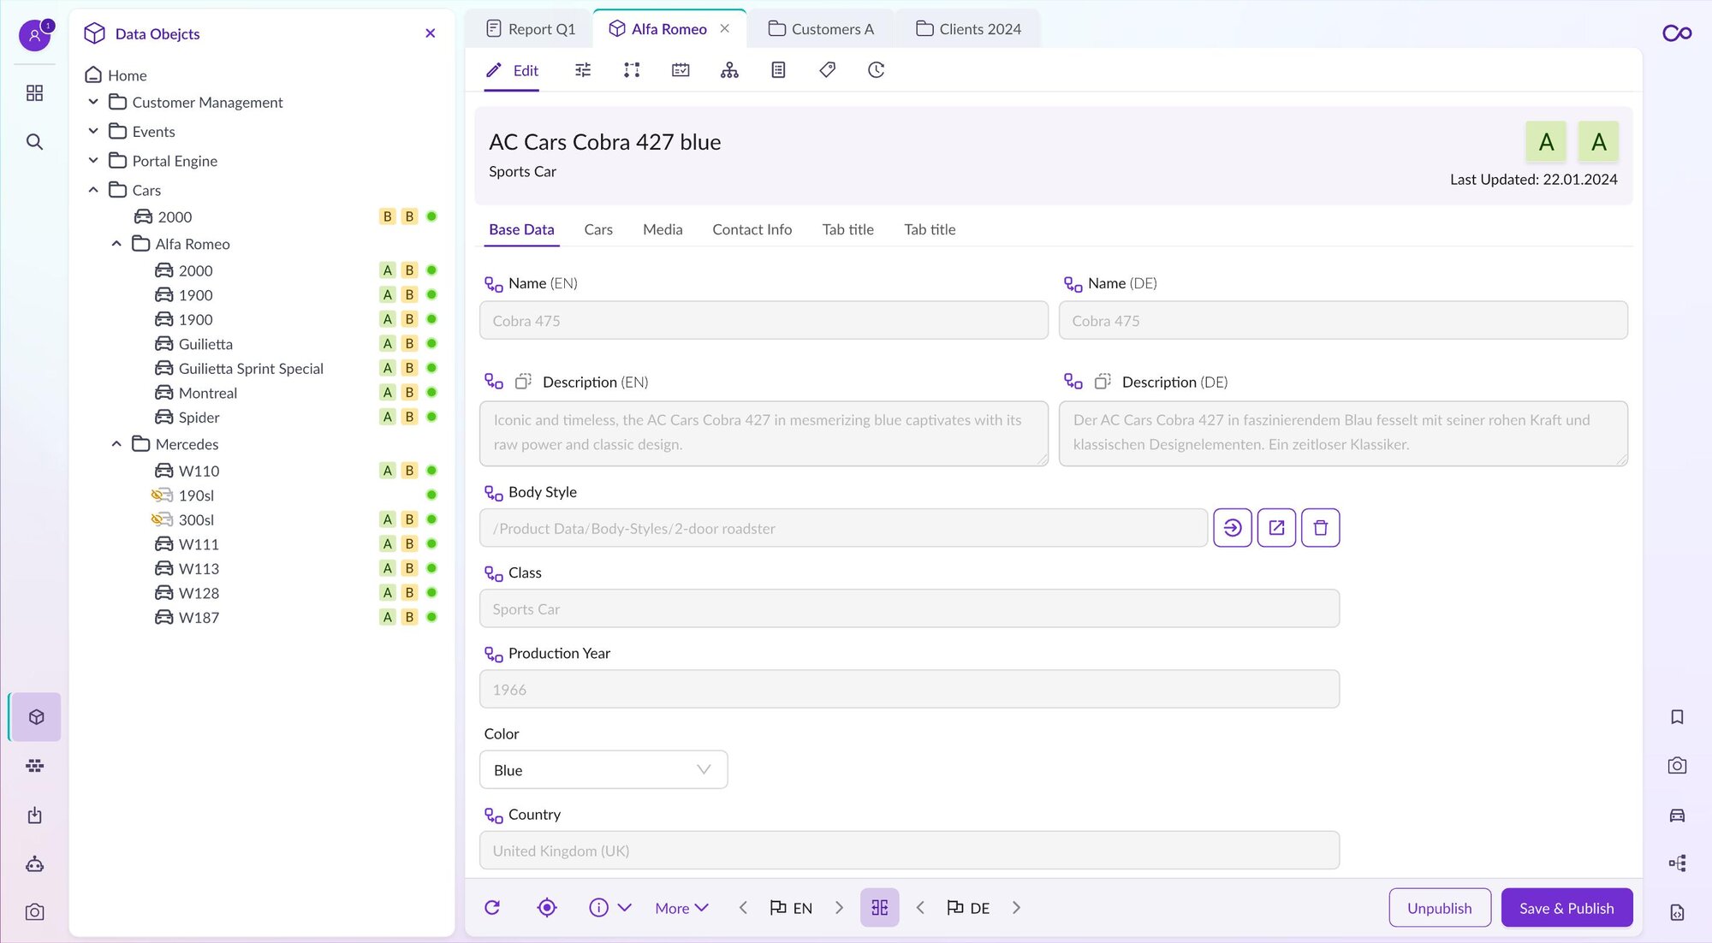Screen dimensions: 1712x943
Task: Select the hidden 190sl tree item
Action: tap(183, 495)
